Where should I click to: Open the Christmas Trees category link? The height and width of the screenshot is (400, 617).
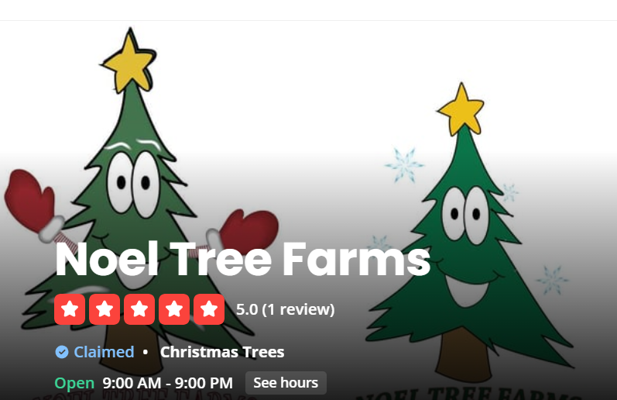(x=222, y=352)
